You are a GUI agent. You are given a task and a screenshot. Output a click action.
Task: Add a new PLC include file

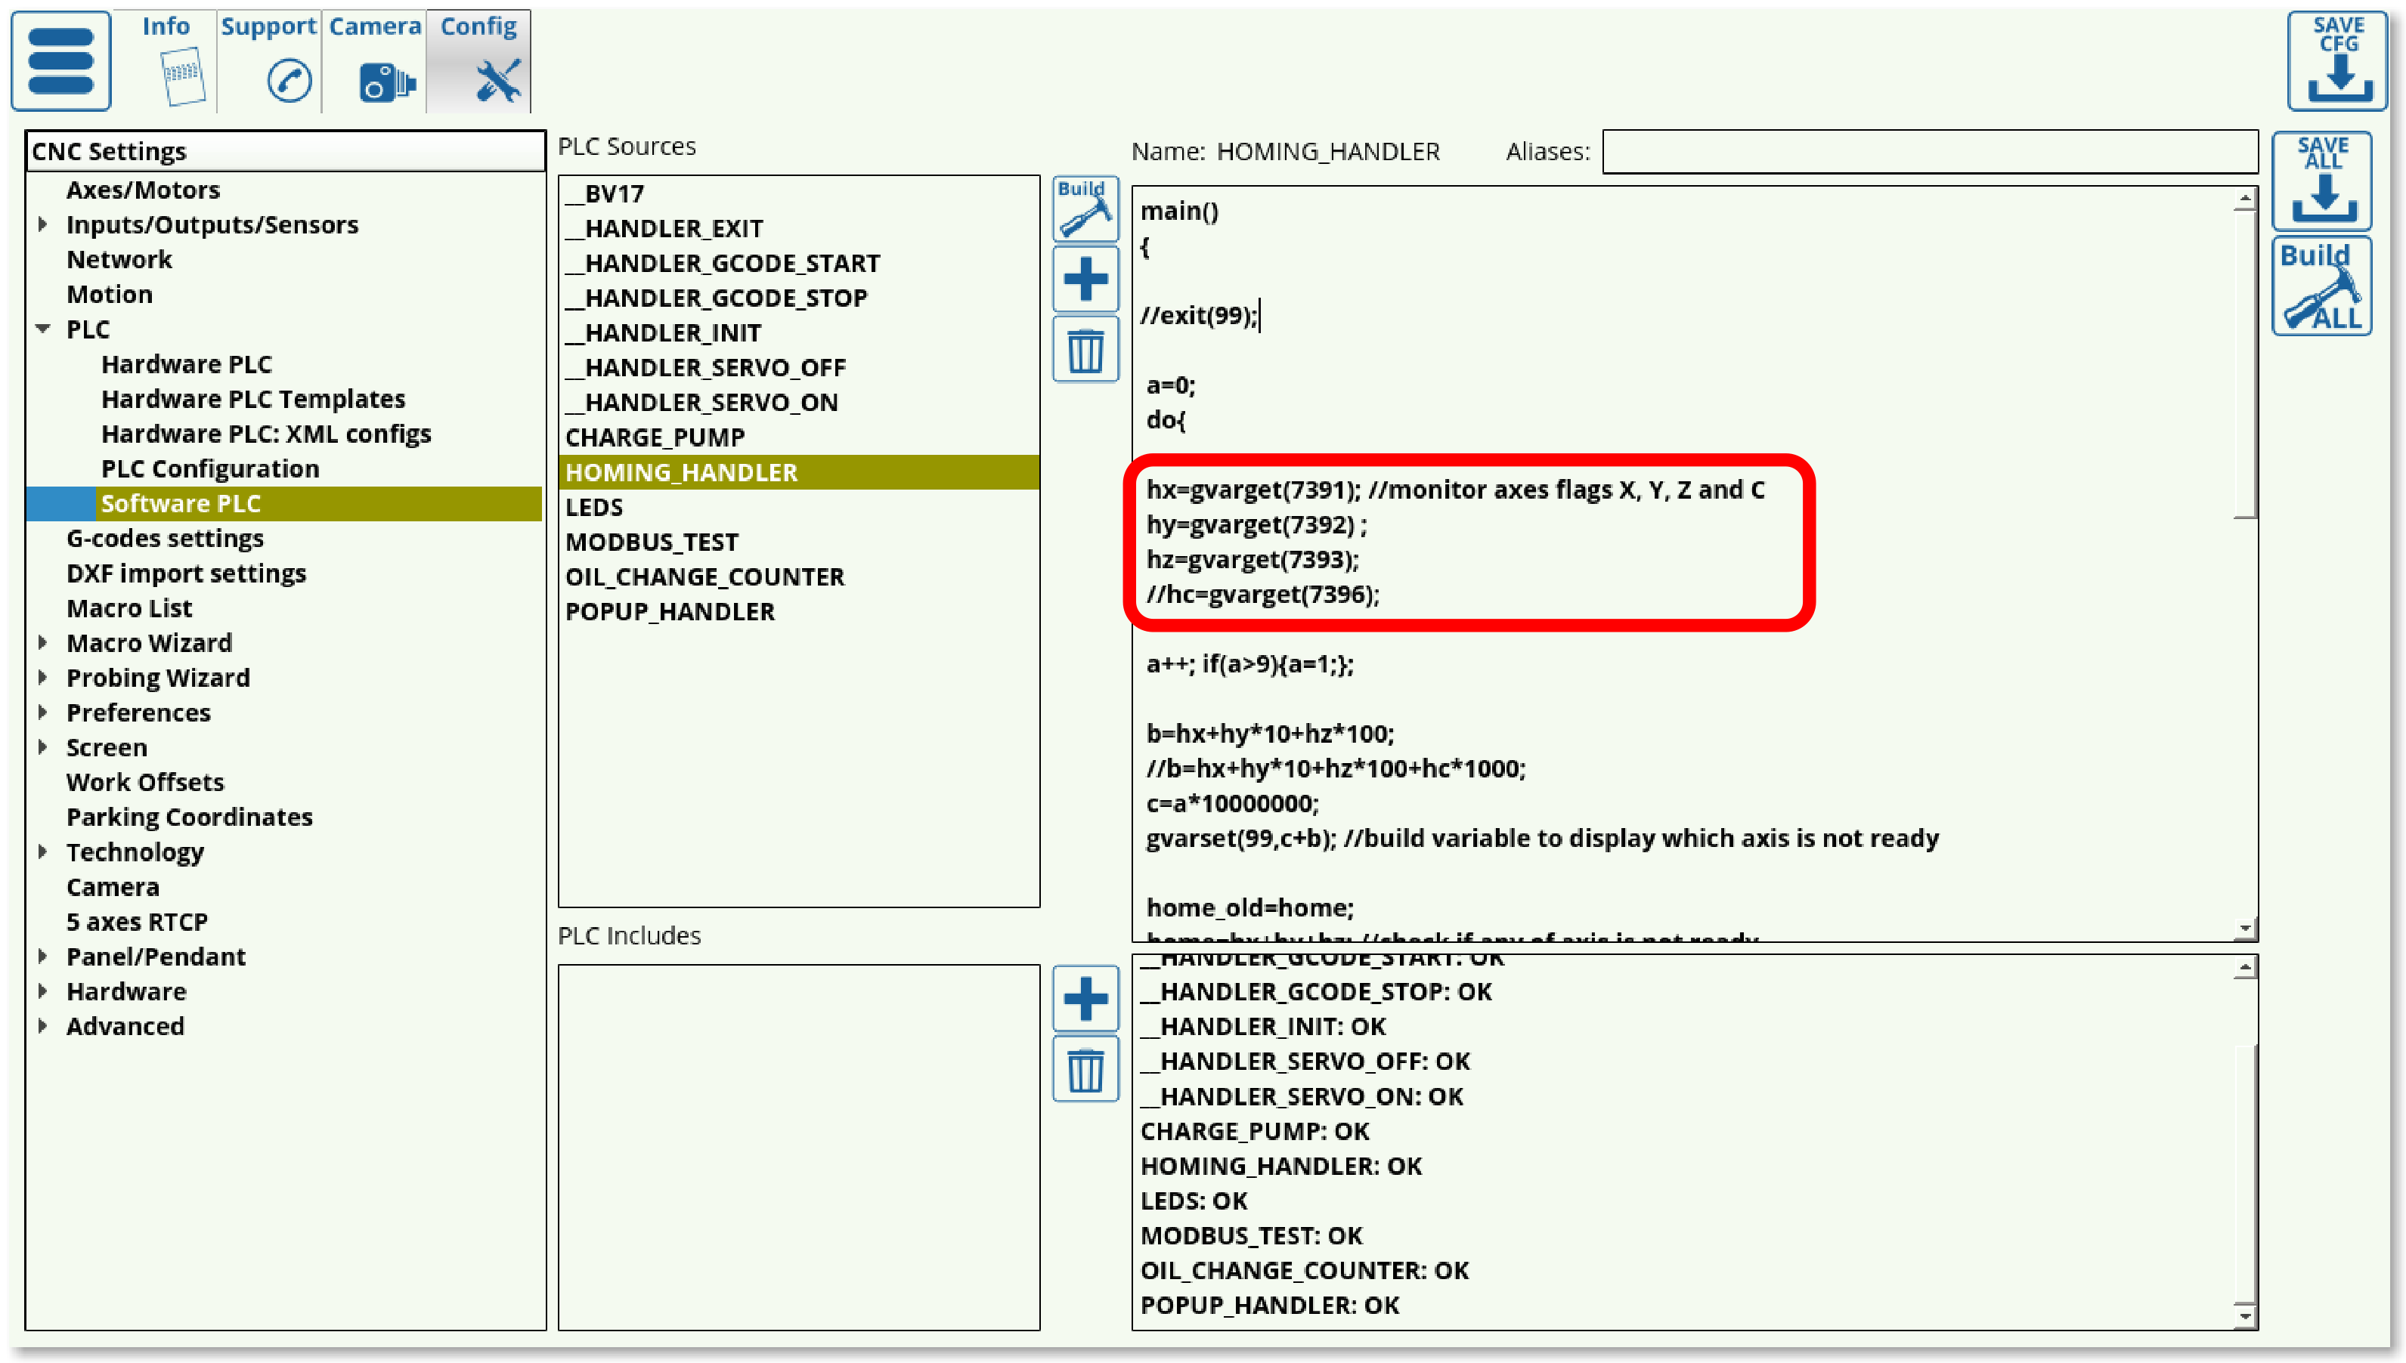click(1085, 998)
